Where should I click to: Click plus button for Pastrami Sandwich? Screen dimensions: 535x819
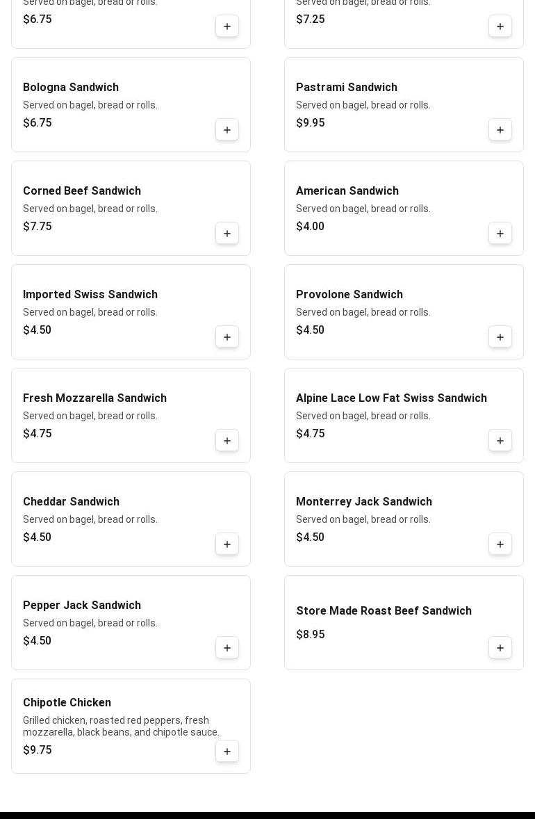pyautogui.click(x=500, y=130)
